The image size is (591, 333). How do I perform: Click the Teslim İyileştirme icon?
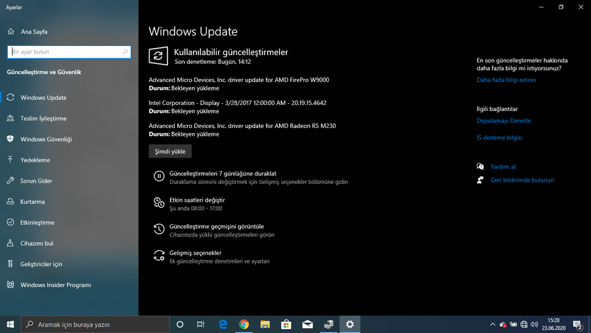pos(11,118)
